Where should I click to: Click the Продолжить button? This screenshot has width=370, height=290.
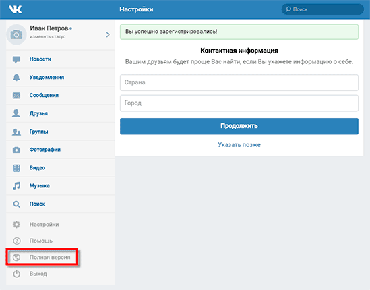(239, 126)
